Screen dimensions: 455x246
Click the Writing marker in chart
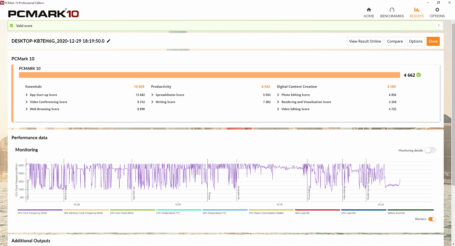210,196
